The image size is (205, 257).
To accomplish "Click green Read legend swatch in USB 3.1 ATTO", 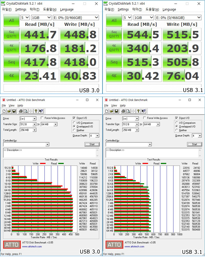I will coord(163,163).
